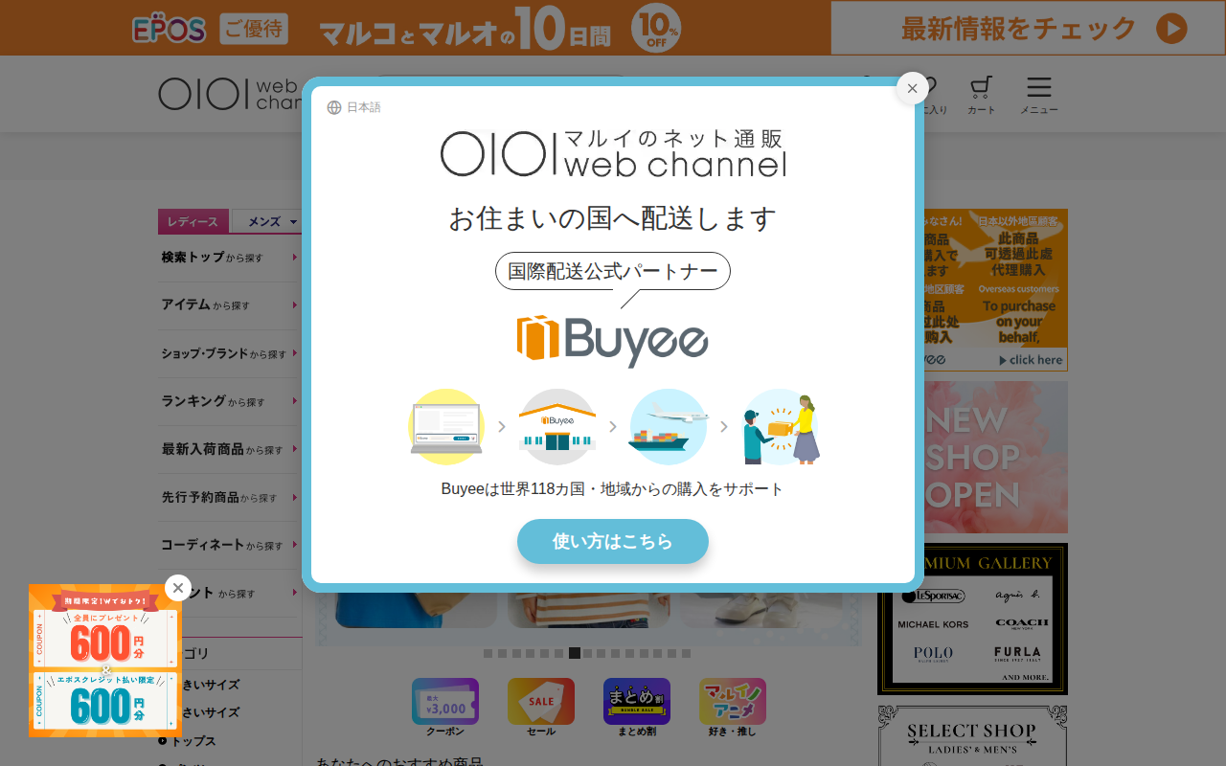The height and width of the screenshot is (766, 1226).
Task: Dismiss the 600 yen coupon banner
Action: click(x=178, y=588)
